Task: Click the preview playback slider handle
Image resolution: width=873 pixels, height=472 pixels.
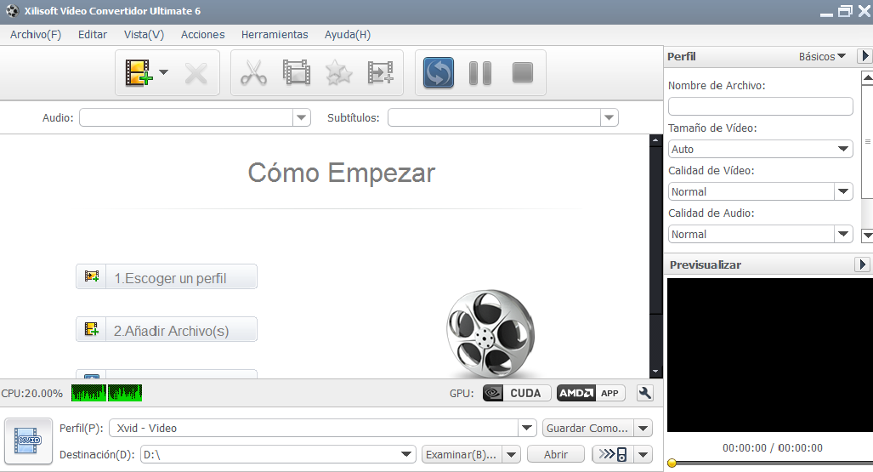Action: [672, 463]
